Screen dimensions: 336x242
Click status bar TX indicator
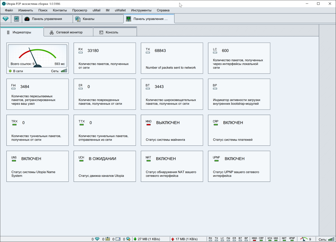tap(216, 239)
